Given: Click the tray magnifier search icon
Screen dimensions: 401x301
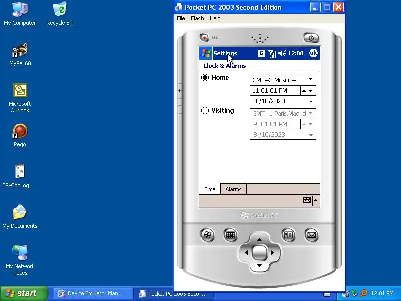Looking at the screenshot, I should (x=364, y=293).
